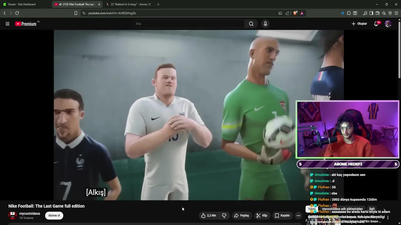
Task: Open site information icon in address bar
Action: 84,13
